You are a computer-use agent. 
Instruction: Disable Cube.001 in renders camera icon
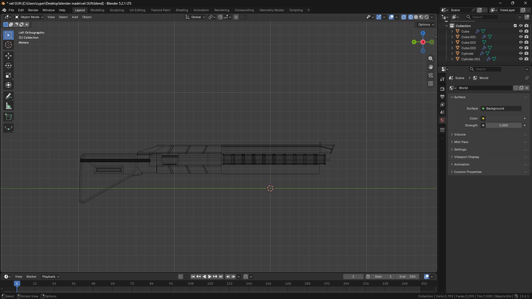point(526,37)
